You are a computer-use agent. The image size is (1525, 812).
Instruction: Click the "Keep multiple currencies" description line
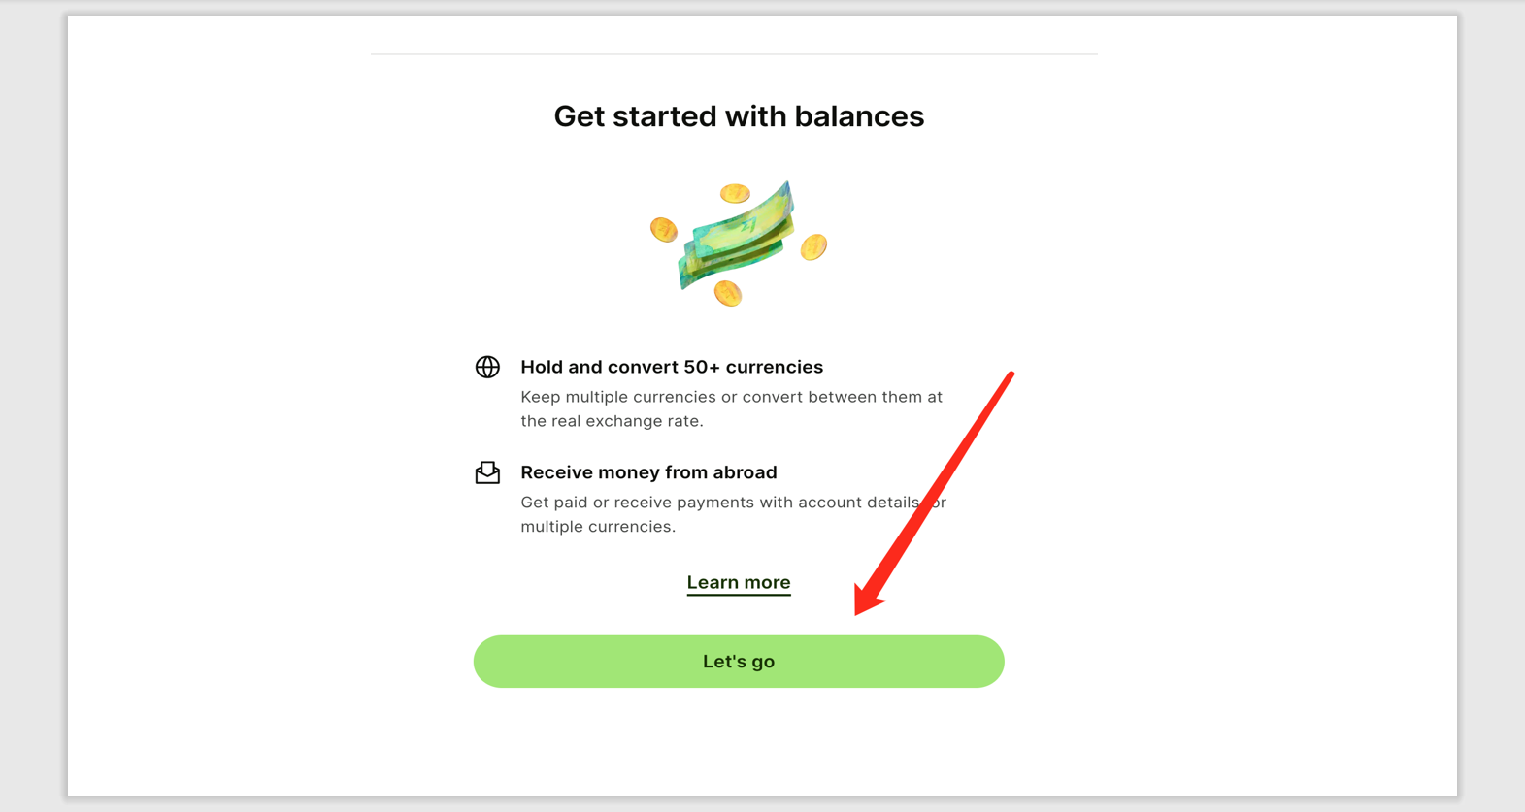click(731, 397)
